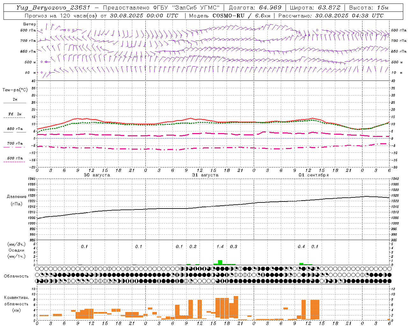Click the 0.2 precipitation amount value
This screenshot has width=408, height=326.
point(193,246)
